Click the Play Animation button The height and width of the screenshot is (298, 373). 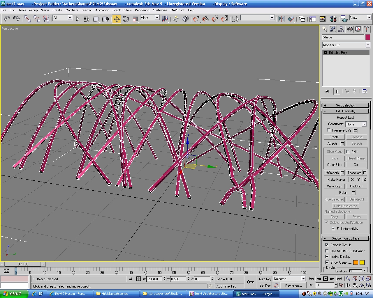point(326,279)
